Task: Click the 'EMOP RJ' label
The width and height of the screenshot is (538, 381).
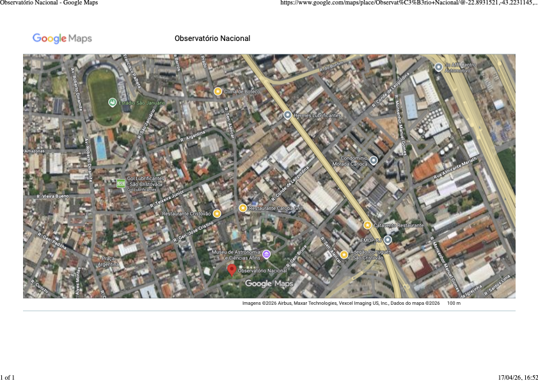Action: 371,241
